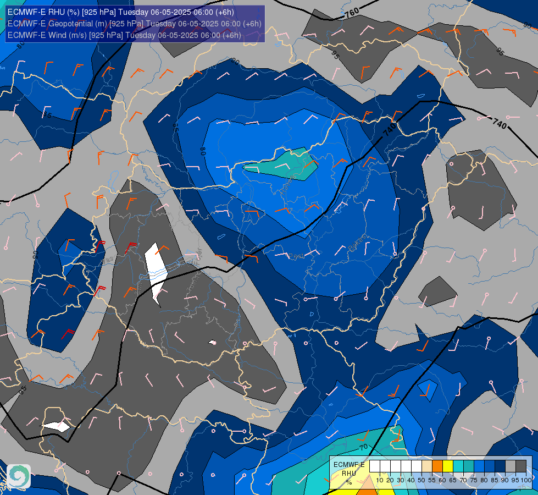The height and width of the screenshot is (495, 538).
Task: Pick the bright blue 75–80 legend swatch
Action: click(479, 466)
